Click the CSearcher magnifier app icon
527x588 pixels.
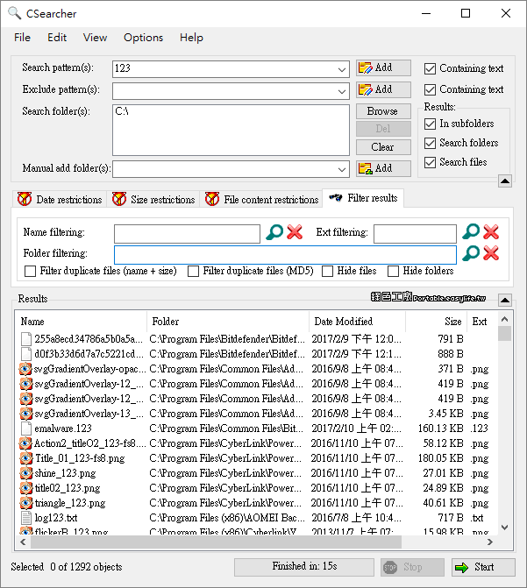point(15,13)
